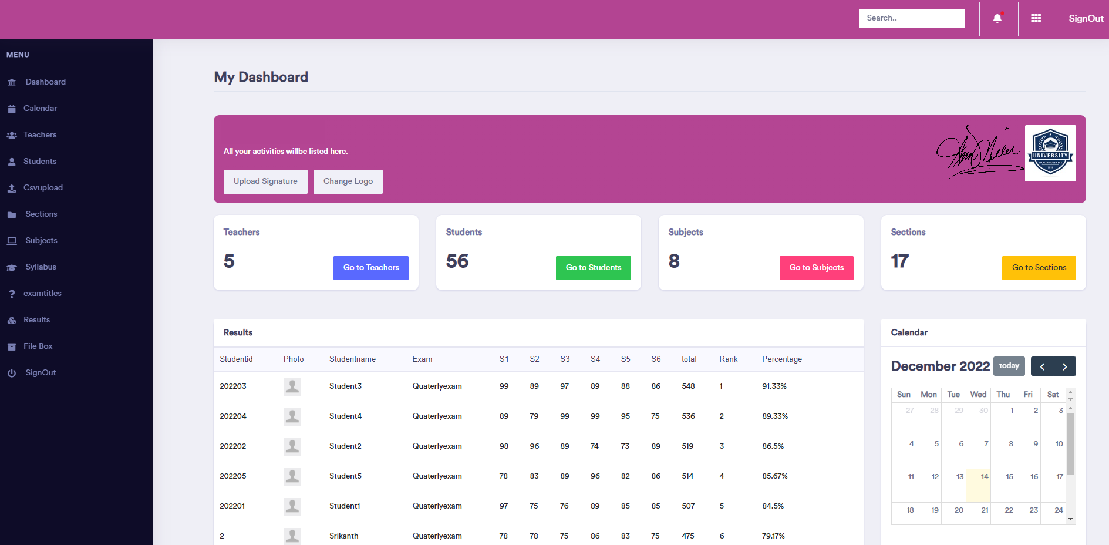Click the examtitles question-mark icon
1109x545 pixels.
12,293
